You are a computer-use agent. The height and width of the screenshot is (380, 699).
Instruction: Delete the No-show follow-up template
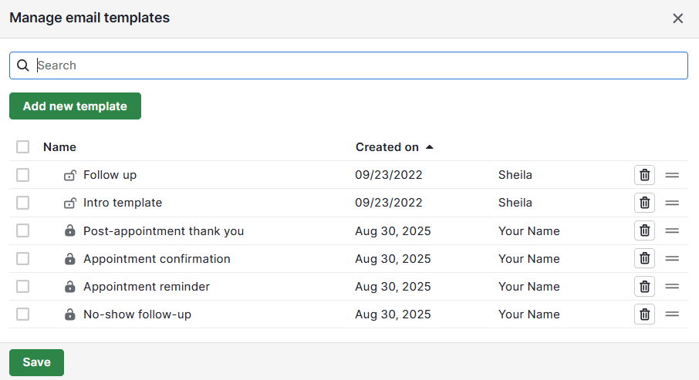coord(645,314)
